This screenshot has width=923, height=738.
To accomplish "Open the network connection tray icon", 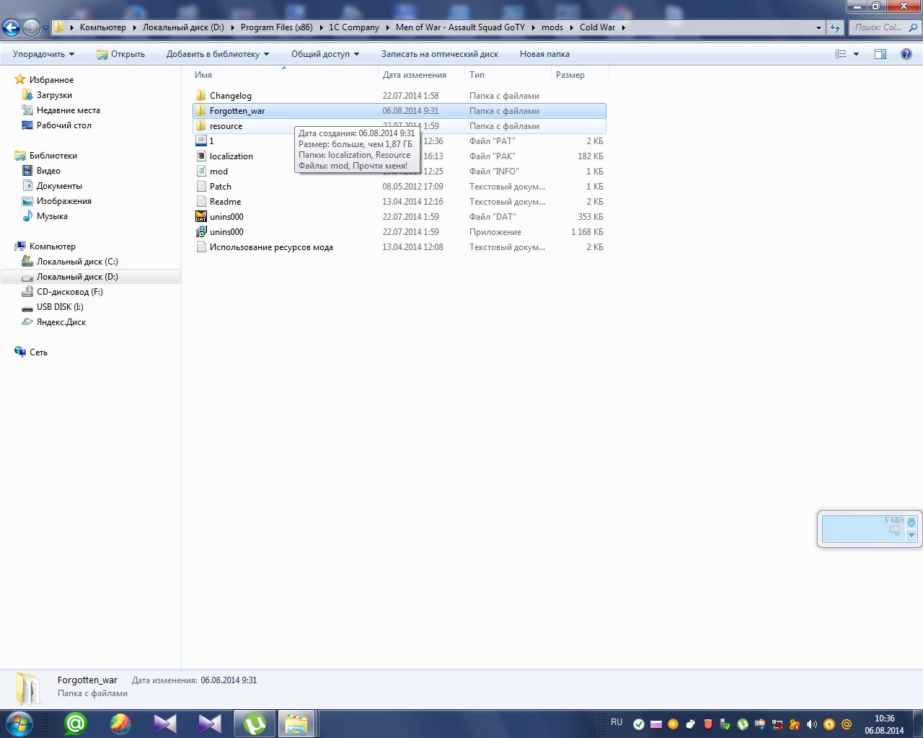I will (x=777, y=724).
